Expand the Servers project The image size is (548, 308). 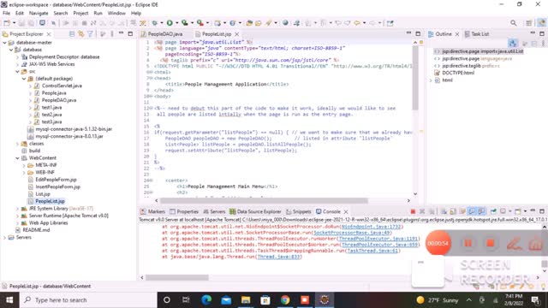[4, 238]
